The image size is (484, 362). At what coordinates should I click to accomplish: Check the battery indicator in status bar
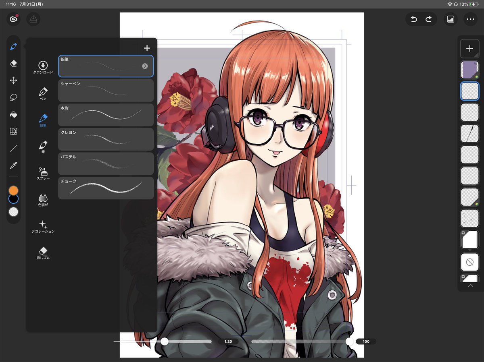point(474,4)
